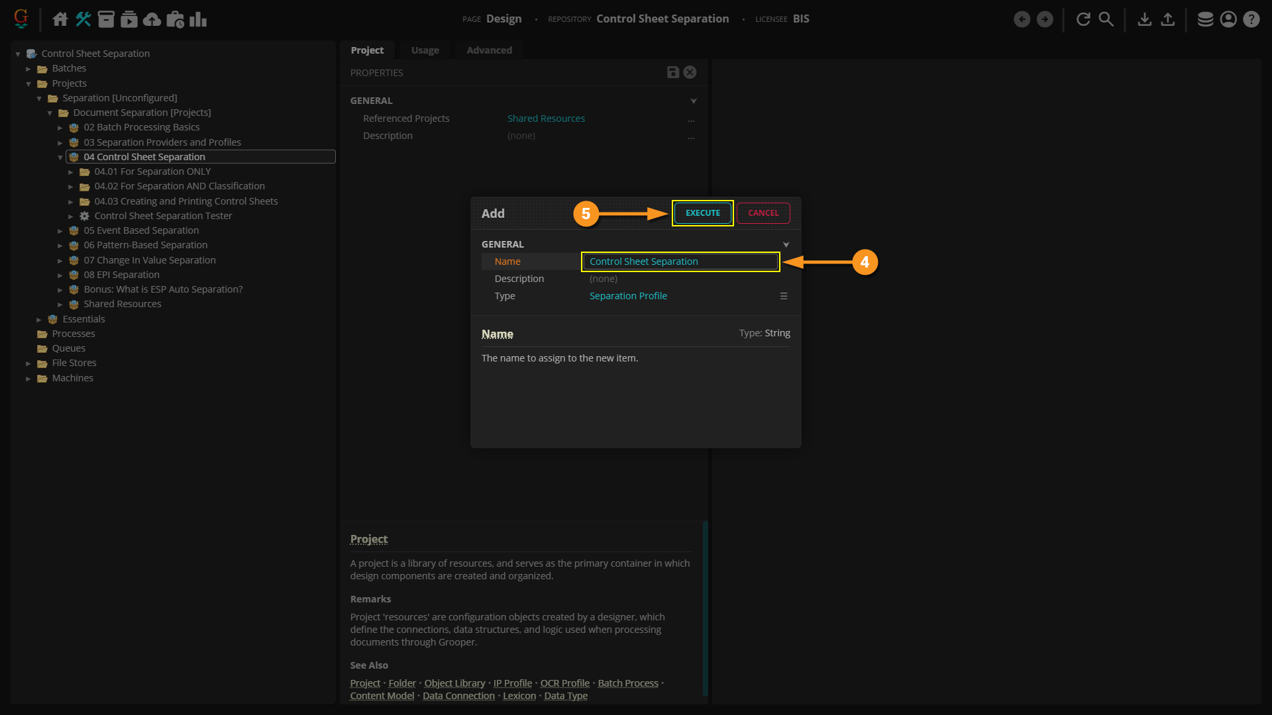Click the save icon in Properties panel

[672, 72]
